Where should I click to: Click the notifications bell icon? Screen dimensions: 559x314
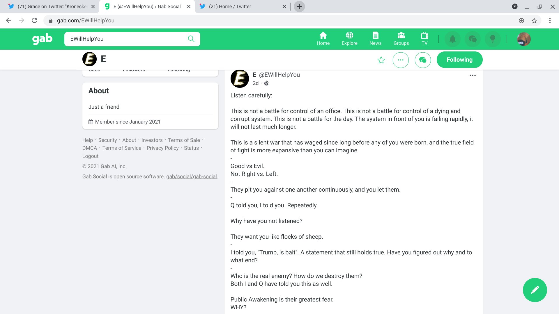pos(453,39)
